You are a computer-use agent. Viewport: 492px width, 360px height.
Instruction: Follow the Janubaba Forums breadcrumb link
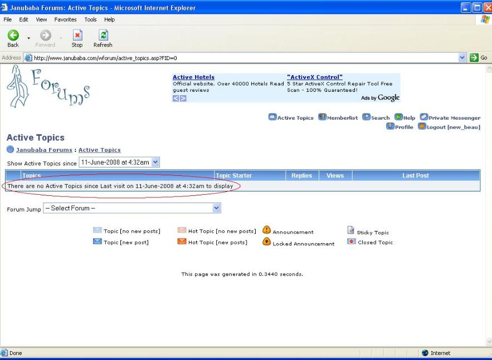[44, 150]
